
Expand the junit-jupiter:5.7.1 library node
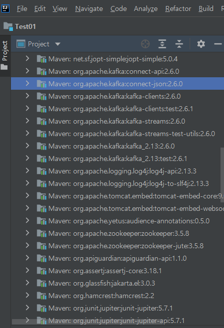pos(27,308)
